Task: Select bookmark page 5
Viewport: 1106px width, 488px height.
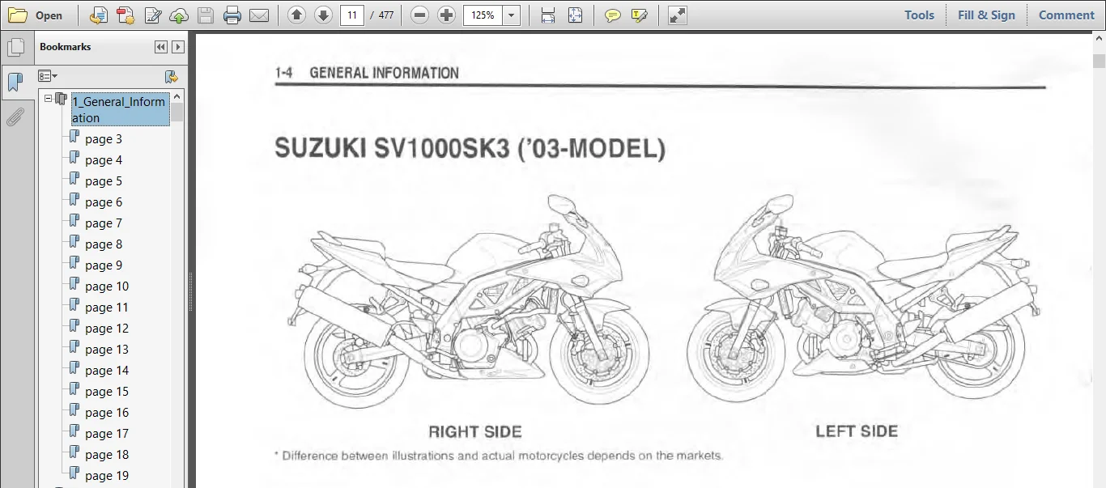Action: 104,181
